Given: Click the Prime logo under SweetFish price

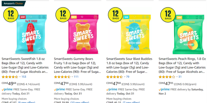Looking at the screenshot, I should pos(7,90).
